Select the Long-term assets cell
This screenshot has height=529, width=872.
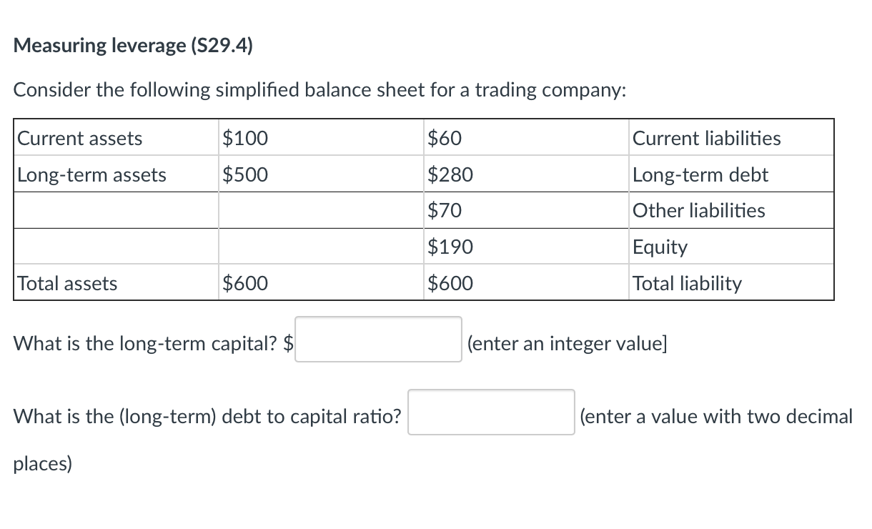[93, 174]
